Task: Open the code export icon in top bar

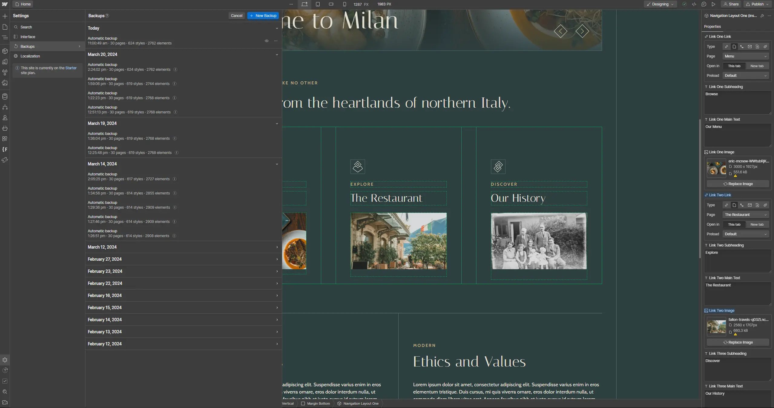Action: tap(694, 4)
